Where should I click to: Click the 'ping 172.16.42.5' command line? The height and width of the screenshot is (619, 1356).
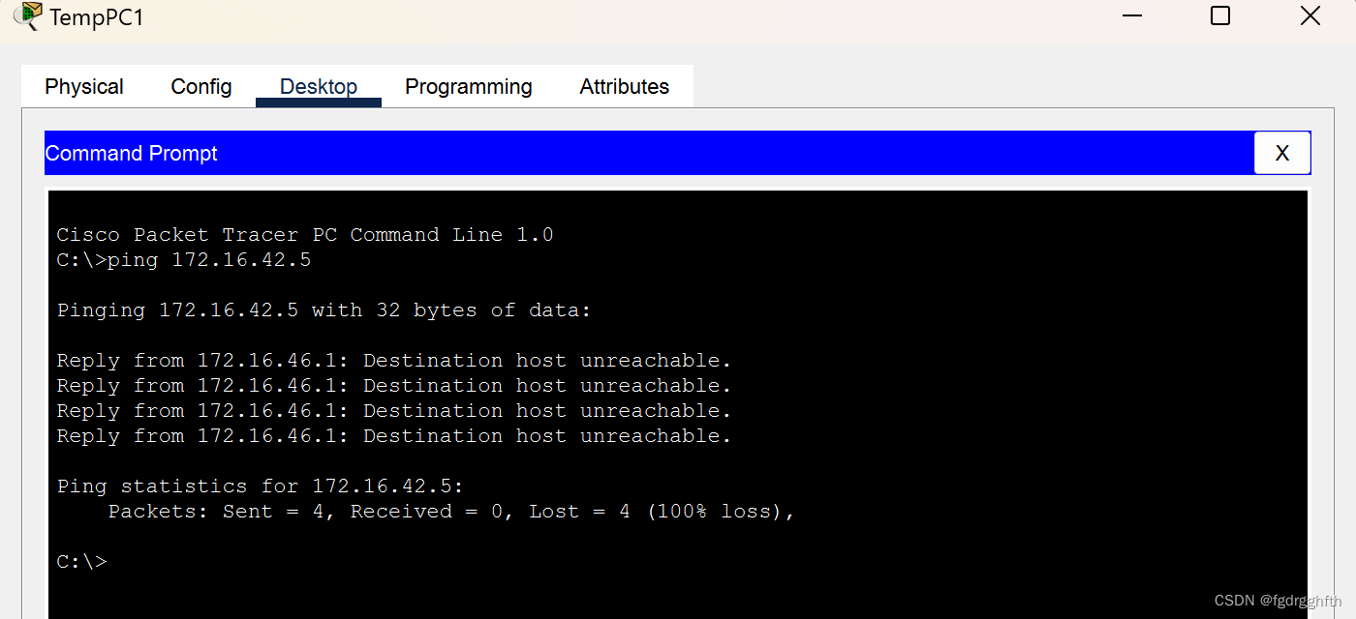(x=184, y=260)
